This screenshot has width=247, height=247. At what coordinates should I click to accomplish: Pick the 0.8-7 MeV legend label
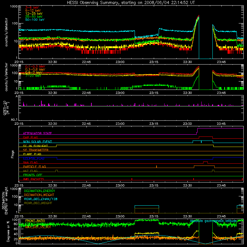(34, 73)
